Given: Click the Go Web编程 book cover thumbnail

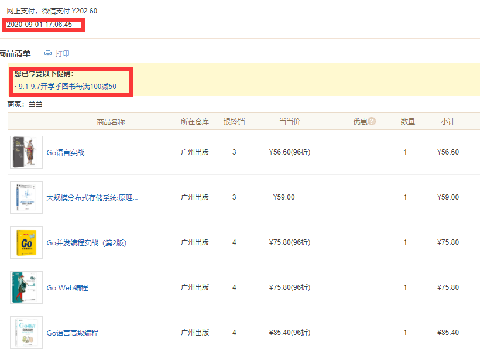Looking at the screenshot, I should coord(26,287).
